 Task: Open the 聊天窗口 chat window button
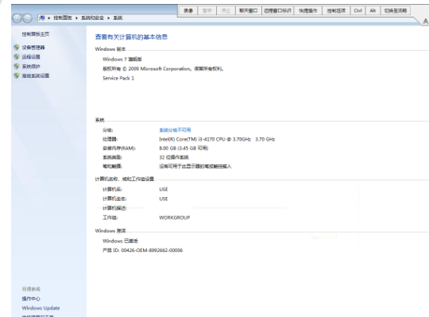(x=249, y=10)
